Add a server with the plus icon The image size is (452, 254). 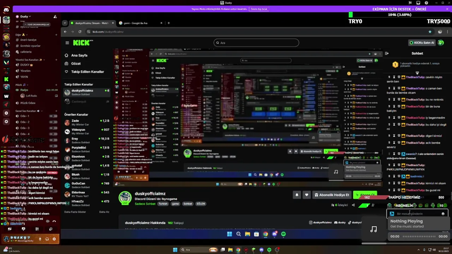coord(6,113)
